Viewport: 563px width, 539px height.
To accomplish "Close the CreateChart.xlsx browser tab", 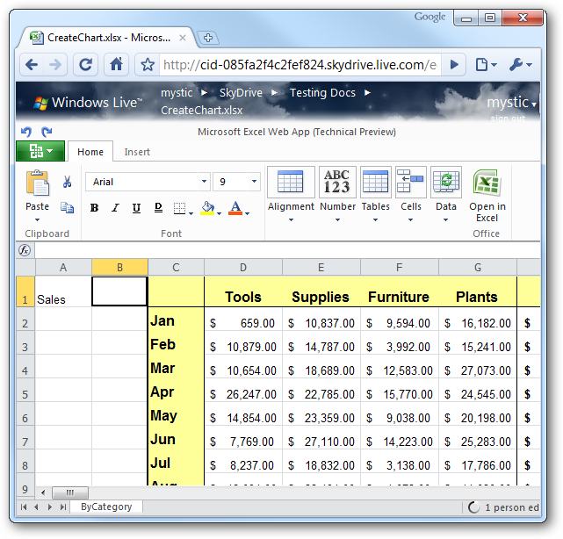I will [x=183, y=38].
